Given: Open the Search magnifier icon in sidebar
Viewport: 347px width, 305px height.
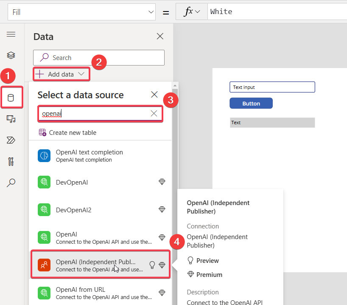Looking at the screenshot, I should coord(11,182).
